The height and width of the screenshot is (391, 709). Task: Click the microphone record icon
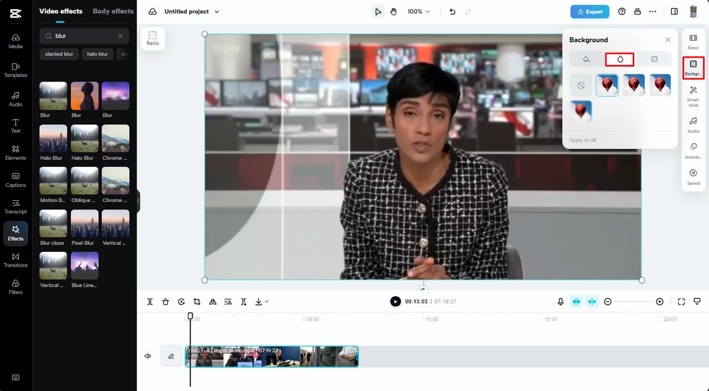point(561,302)
